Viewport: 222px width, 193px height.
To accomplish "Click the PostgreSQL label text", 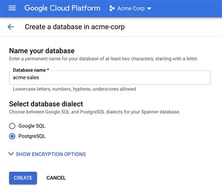I will point(32,136).
